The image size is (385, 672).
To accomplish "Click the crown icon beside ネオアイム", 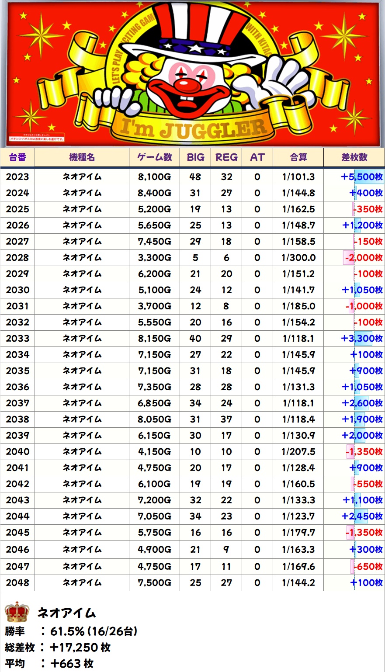I will [17, 612].
